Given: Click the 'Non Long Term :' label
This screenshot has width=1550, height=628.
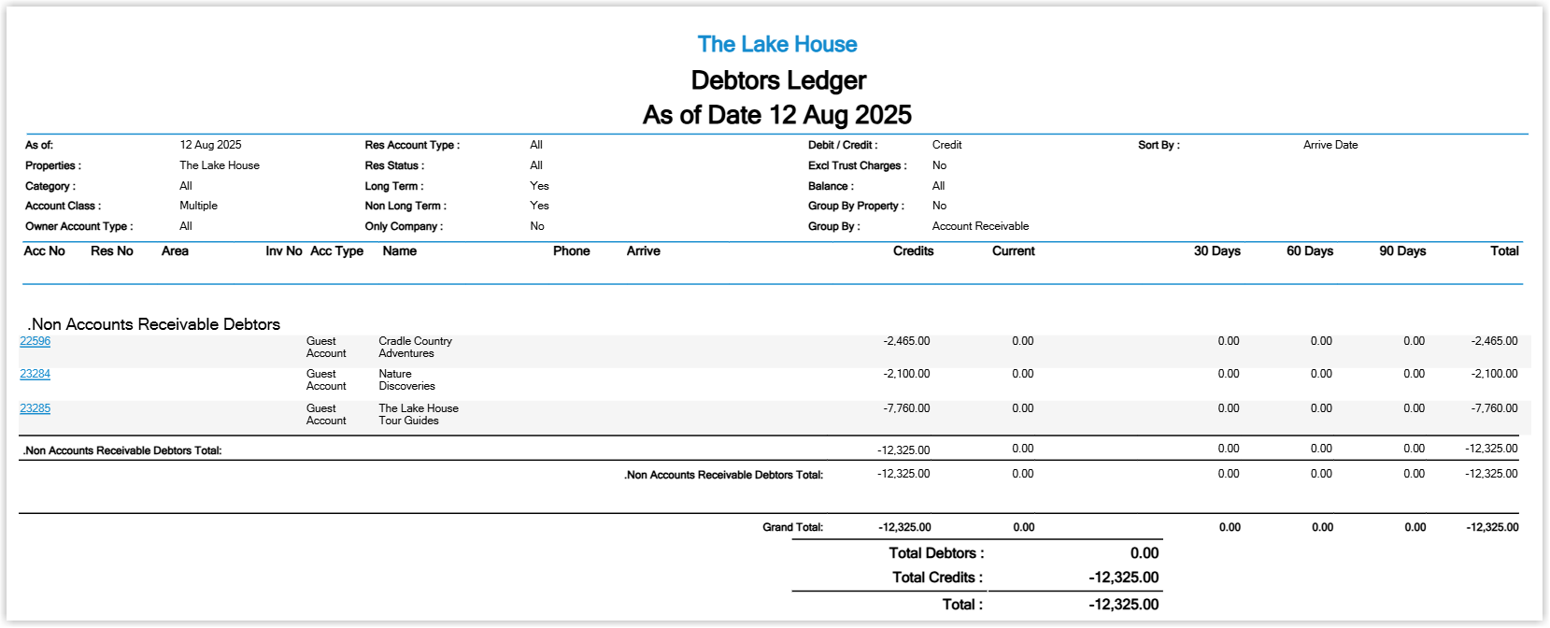Looking at the screenshot, I should [x=405, y=206].
